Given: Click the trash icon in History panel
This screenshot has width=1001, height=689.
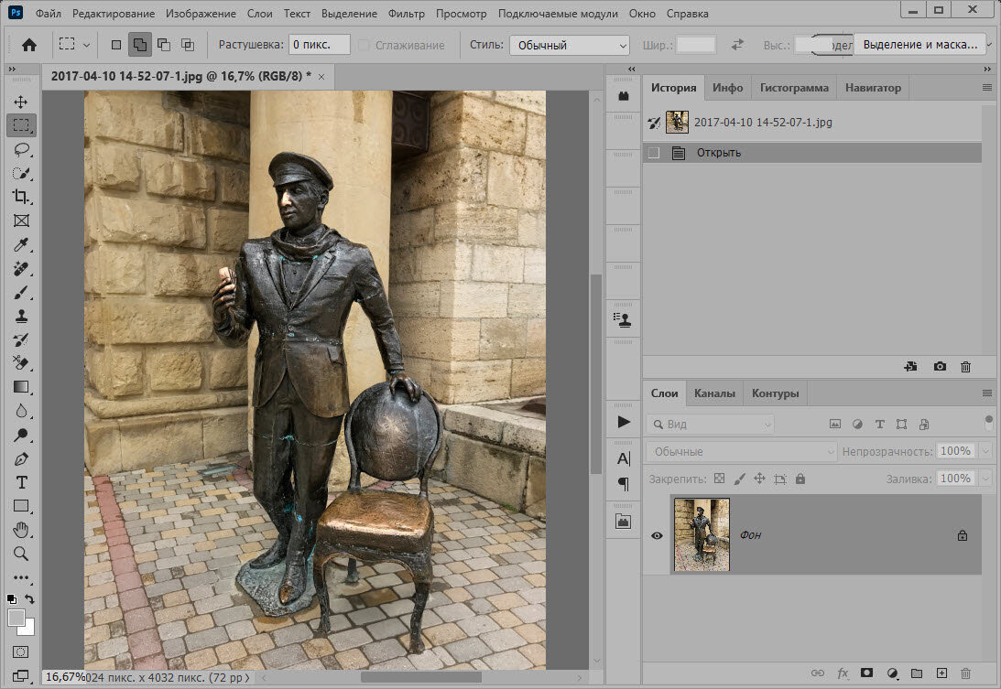Looking at the screenshot, I should 965,366.
